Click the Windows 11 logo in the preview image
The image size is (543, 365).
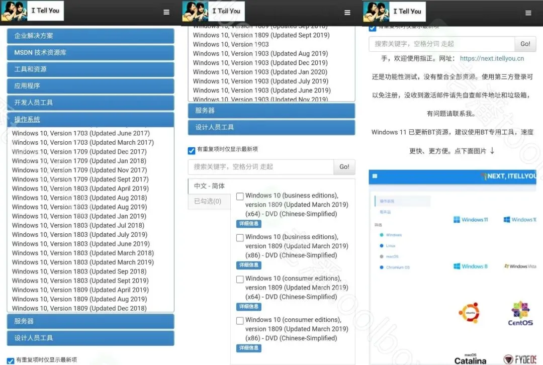471,220
